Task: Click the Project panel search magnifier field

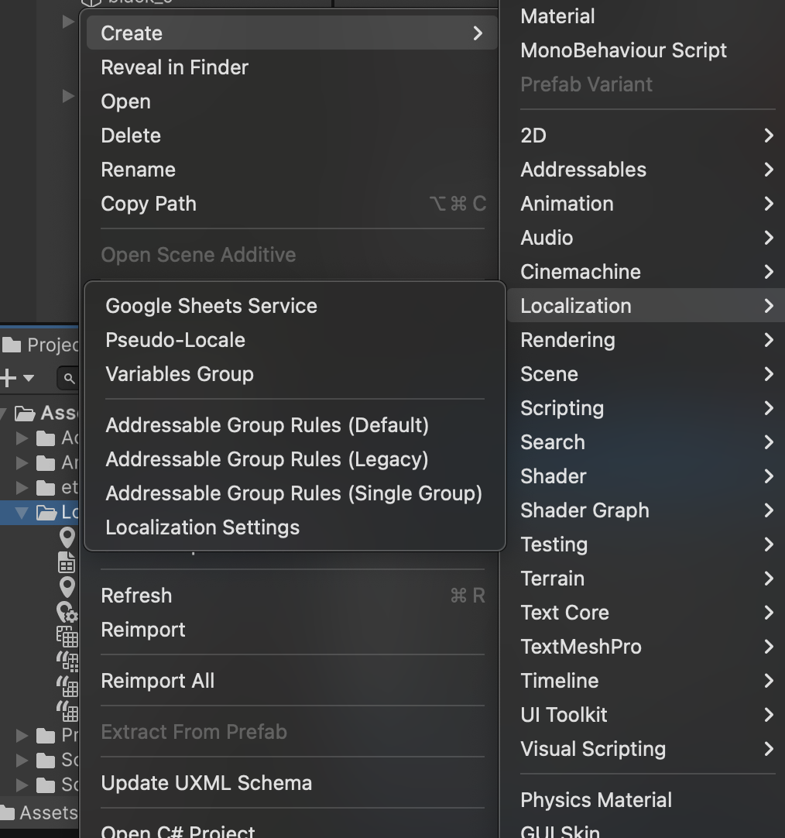Action: (68, 379)
